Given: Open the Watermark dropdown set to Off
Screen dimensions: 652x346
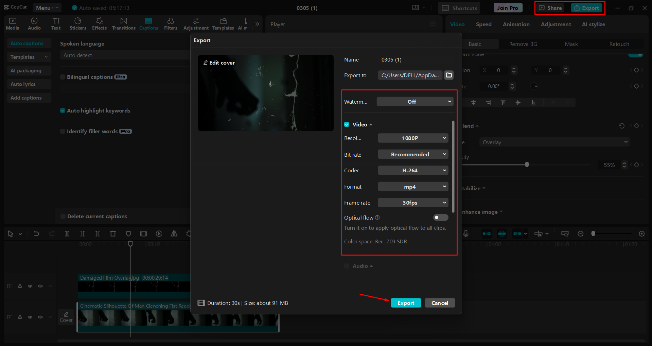Looking at the screenshot, I should pos(415,101).
